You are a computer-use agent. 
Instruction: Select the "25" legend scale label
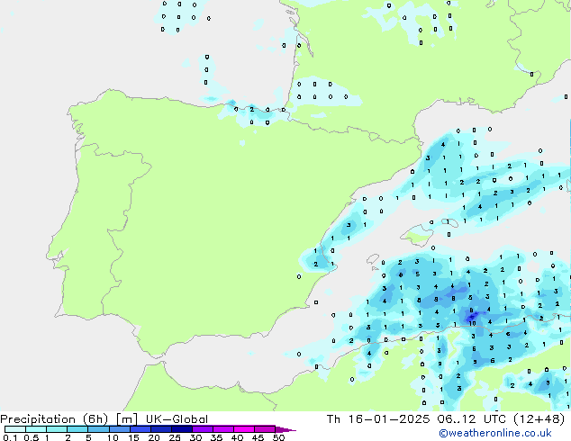tap(175, 437)
